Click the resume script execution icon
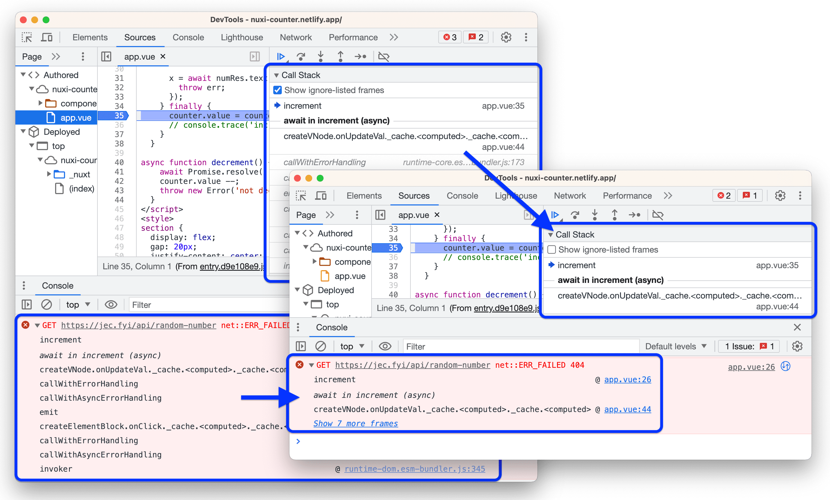 point(281,56)
